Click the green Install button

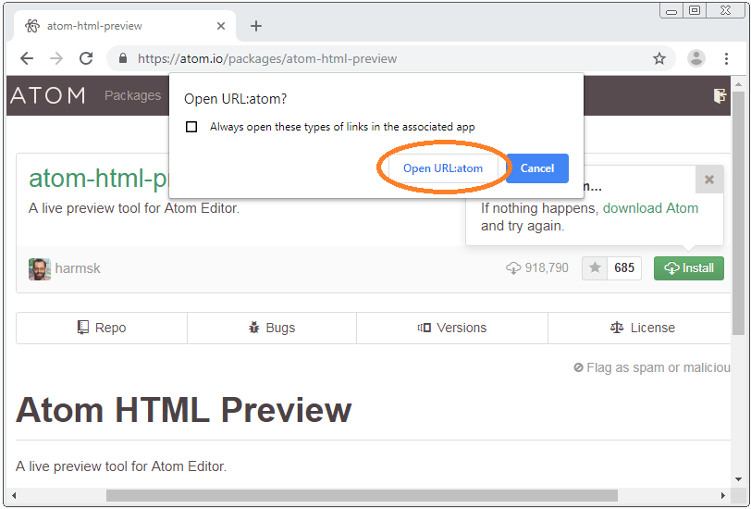coord(689,268)
